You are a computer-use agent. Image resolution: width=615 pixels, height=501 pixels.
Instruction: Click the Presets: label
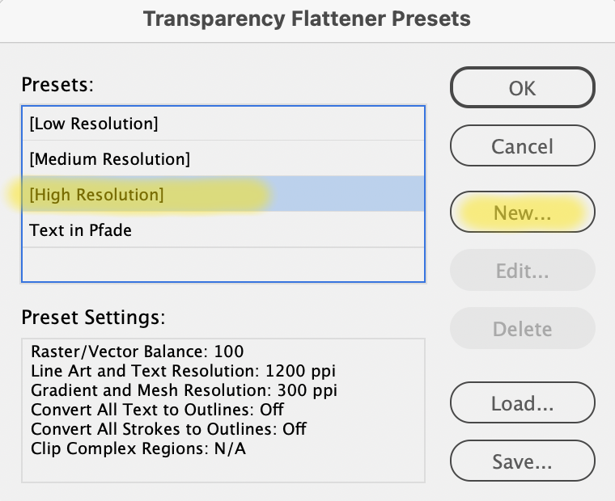pyautogui.click(x=57, y=84)
